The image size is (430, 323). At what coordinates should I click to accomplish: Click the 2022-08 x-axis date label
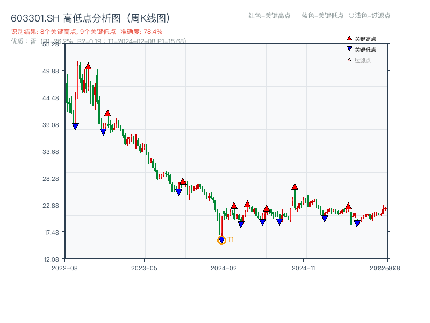64,268
